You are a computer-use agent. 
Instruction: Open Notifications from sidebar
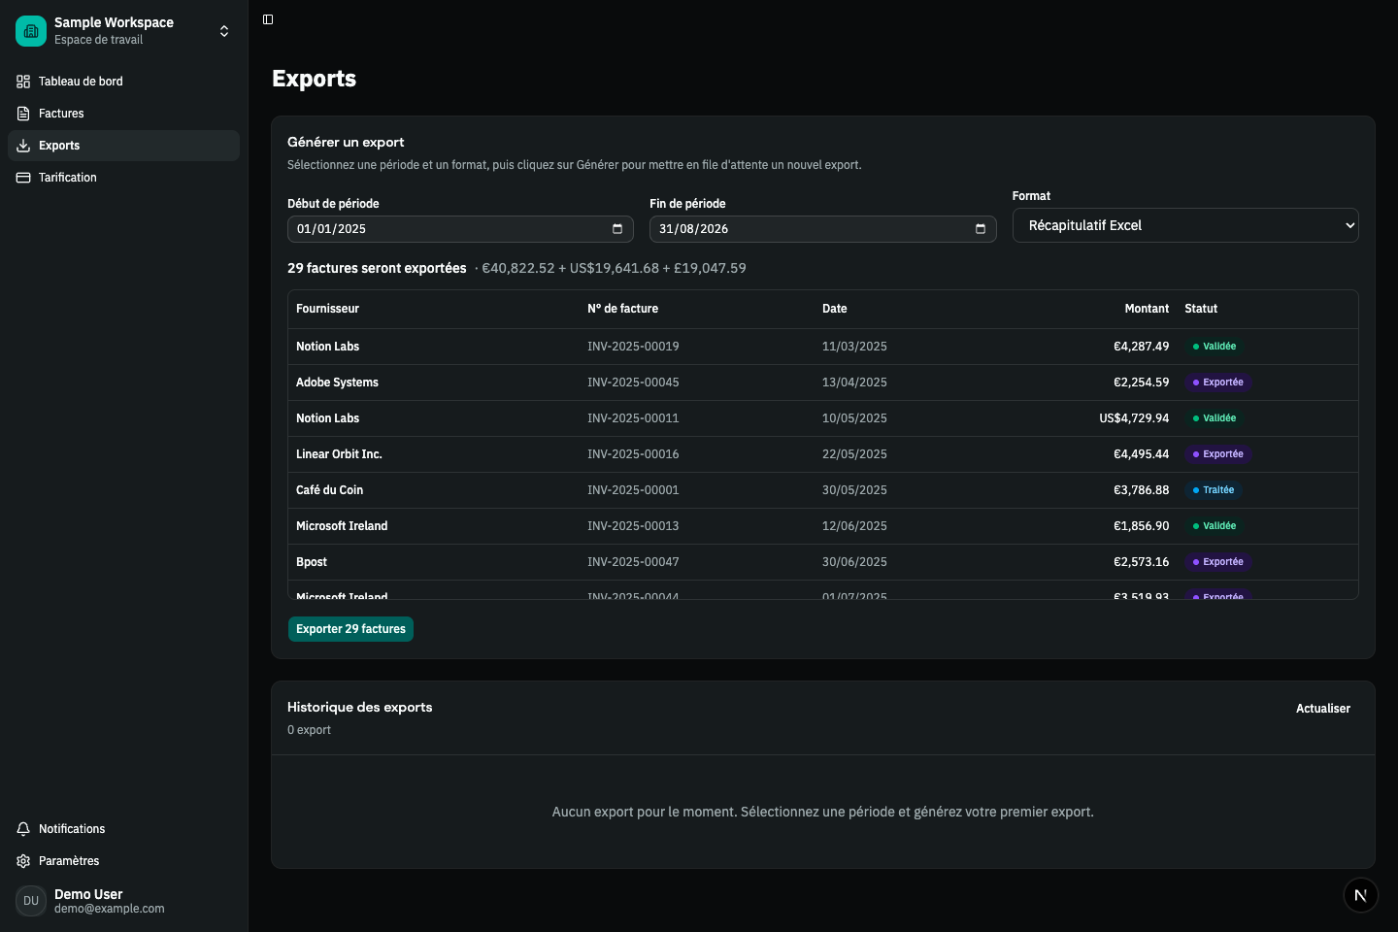click(123, 829)
